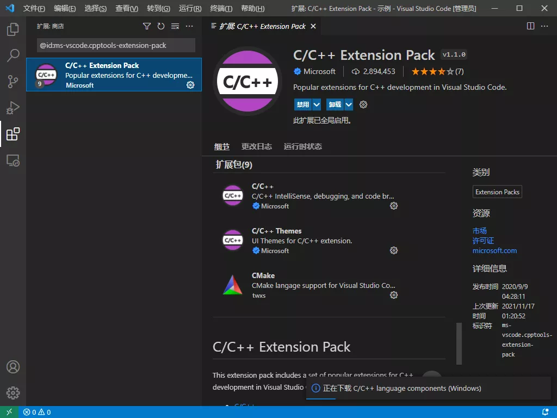The width and height of the screenshot is (557, 418).
Task: Click the star rating in header
Action: 438,71
